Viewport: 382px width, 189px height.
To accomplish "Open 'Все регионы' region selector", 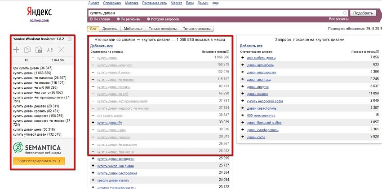I will [x=339, y=19].
